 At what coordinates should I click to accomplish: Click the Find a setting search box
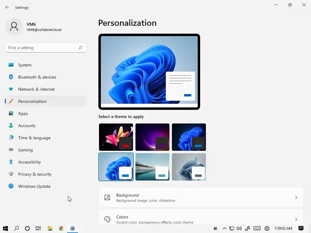click(46, 48)
